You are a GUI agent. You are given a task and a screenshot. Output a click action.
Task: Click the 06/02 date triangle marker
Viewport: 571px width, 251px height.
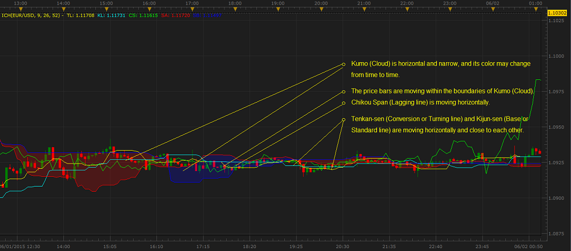coord(493,9)
